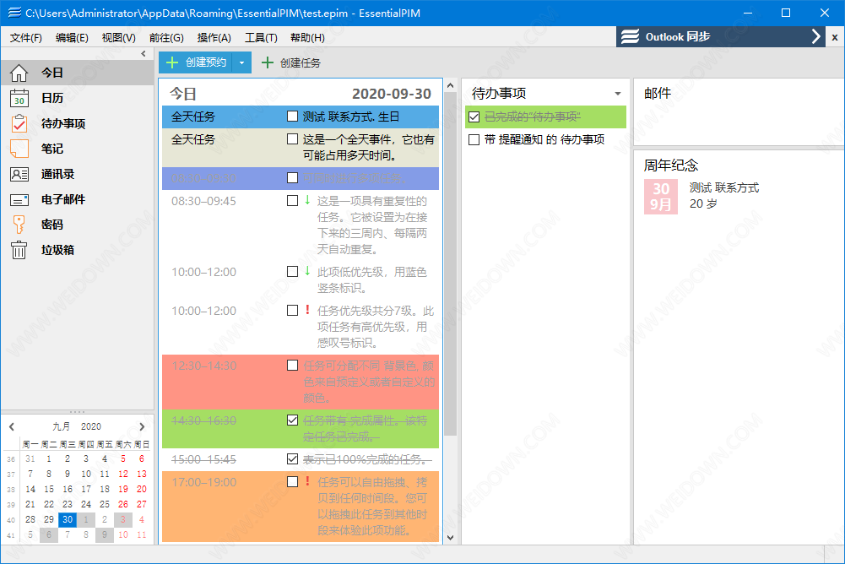Open the 文件(F) menu
845x564 pixels.
pyautogui.click(x=25, y=37)
